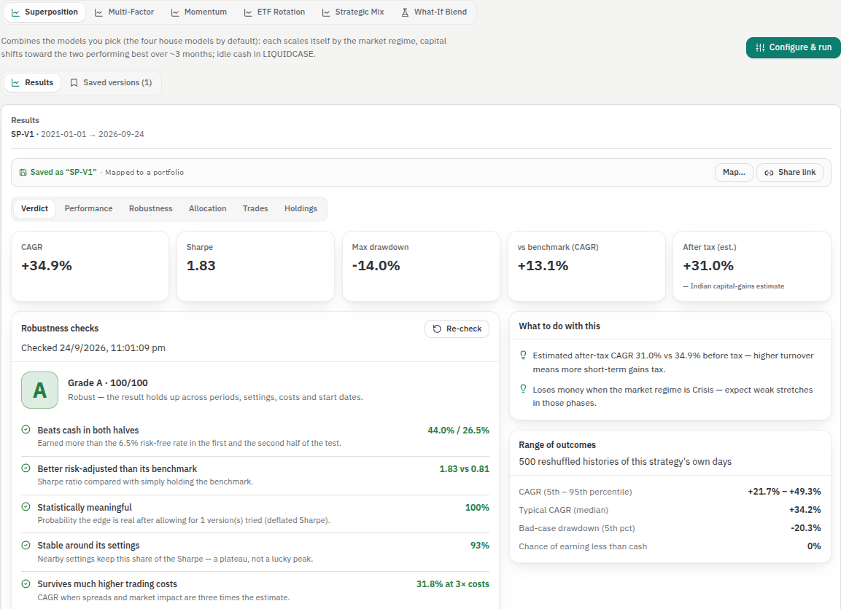Click the 1.83 vs 0.81 comparison value
The height and width of the screenshot is (609, 841).
[x=465, y=468]
